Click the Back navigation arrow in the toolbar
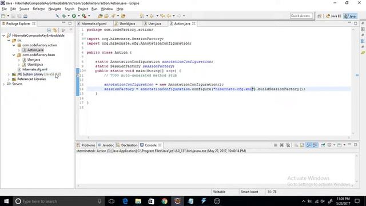 169,16
